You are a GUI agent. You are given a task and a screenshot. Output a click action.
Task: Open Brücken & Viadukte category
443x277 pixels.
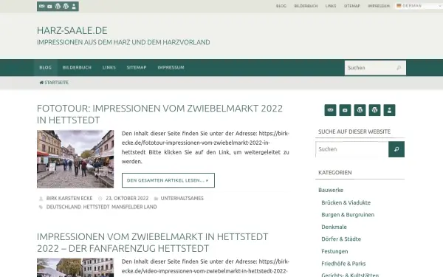pyautogui.click(x=346, y=202)
